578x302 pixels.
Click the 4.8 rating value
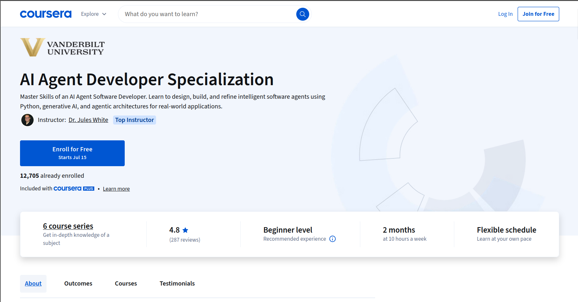pos(174,230)
